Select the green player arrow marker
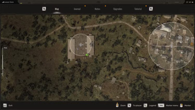The image size is (195, 110). coord(87,55)
